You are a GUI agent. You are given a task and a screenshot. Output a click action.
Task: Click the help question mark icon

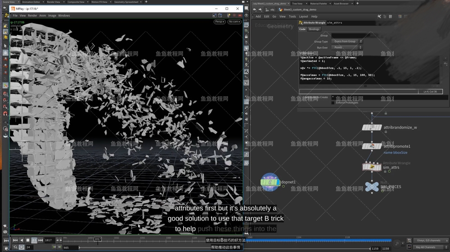[x=246, y=15]
